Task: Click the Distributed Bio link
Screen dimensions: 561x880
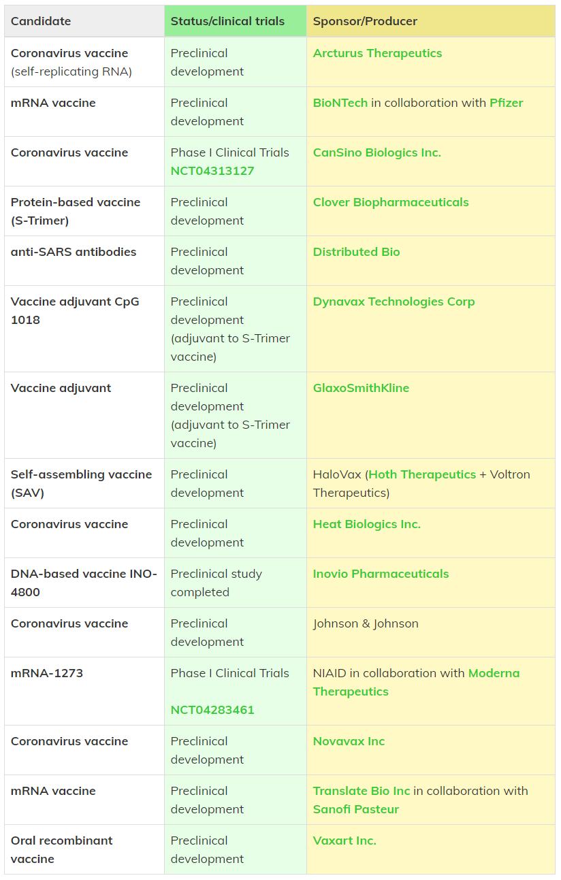Action: 356,252
